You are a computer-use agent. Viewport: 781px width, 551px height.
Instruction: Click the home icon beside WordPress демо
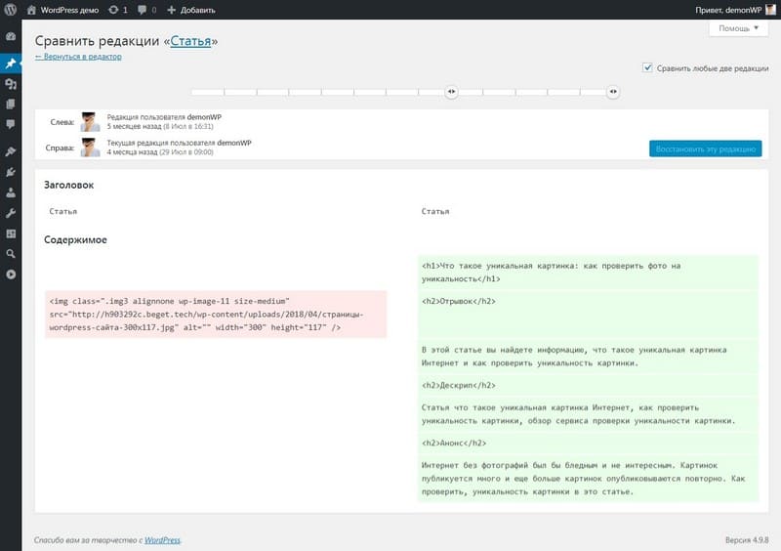tap(31, 10)
